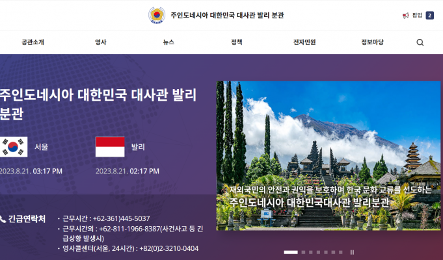The width and height of the screenshot is (443, 260).
Task: Jump to the last banner slide dot
Action: pos(340,252)
